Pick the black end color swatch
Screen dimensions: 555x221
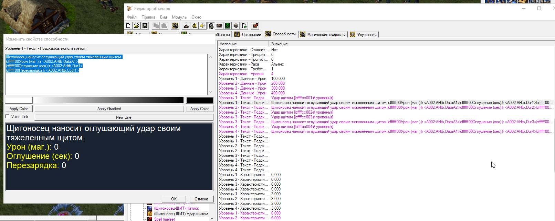tap(200, 100)
